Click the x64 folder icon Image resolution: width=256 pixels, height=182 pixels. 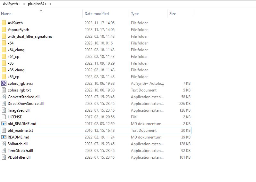[x=4, y=43]
